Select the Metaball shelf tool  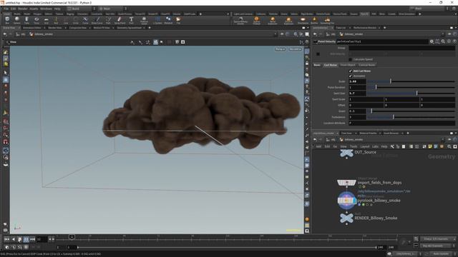(x=168, y=20)
